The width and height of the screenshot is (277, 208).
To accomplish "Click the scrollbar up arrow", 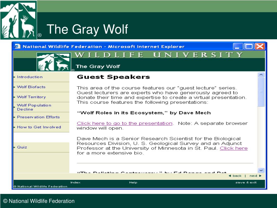I will coord(261,75).
